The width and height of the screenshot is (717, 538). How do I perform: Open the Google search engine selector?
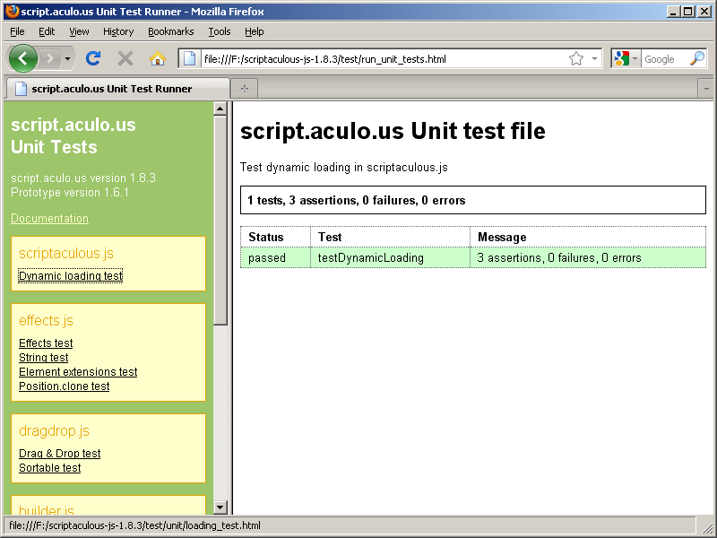(x=626, y=58)
